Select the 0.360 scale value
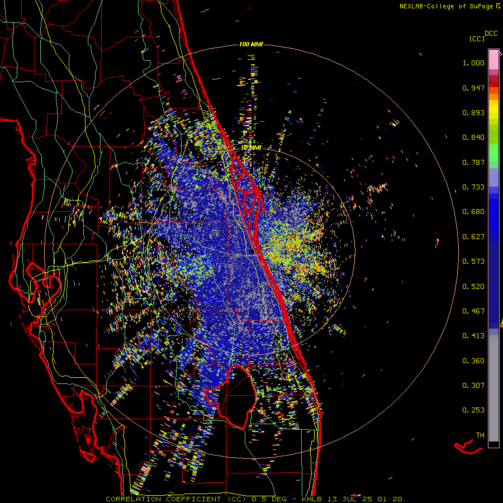 click(x=473, y=361)
